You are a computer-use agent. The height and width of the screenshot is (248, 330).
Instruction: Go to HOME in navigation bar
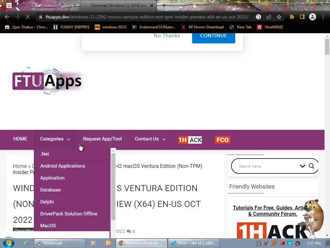tap(20, 139)
